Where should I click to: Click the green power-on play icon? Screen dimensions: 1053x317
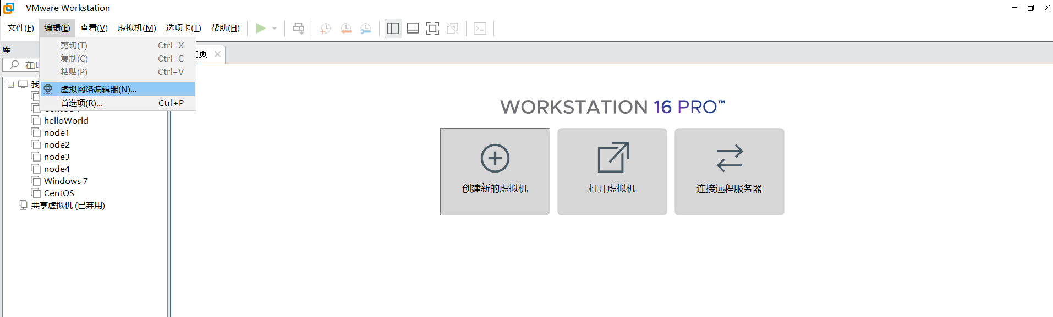tap(261, 28)
